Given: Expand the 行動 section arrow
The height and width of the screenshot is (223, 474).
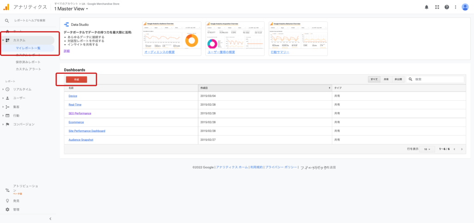Looking at the screenshot, I should coord(3,115).
